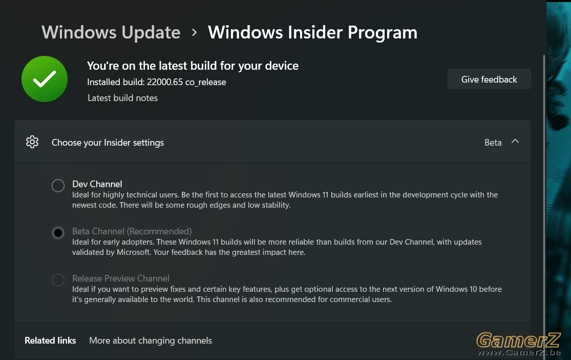Click the Beta Channel (Recommended) label
Image resolution: width=571 pixels, height=360 pixels.
point(132,231)
